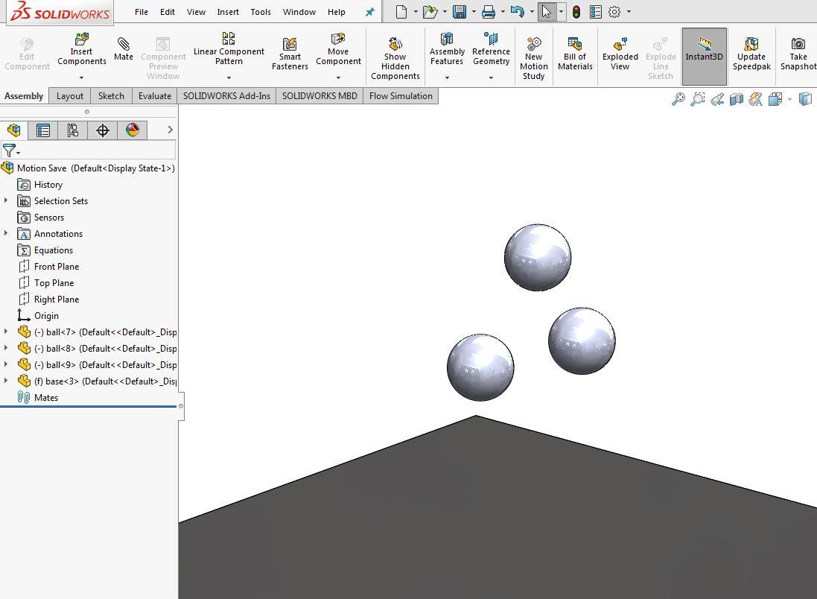This screenshot has height=599, width=817.
Task: Switch to the Flow Simulation tab
Action: pos(401,95)
